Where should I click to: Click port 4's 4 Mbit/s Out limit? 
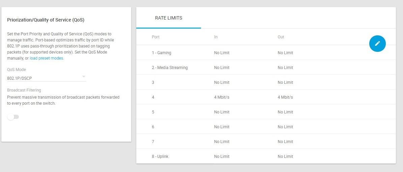pyautogui.click(x=285, y=97)
